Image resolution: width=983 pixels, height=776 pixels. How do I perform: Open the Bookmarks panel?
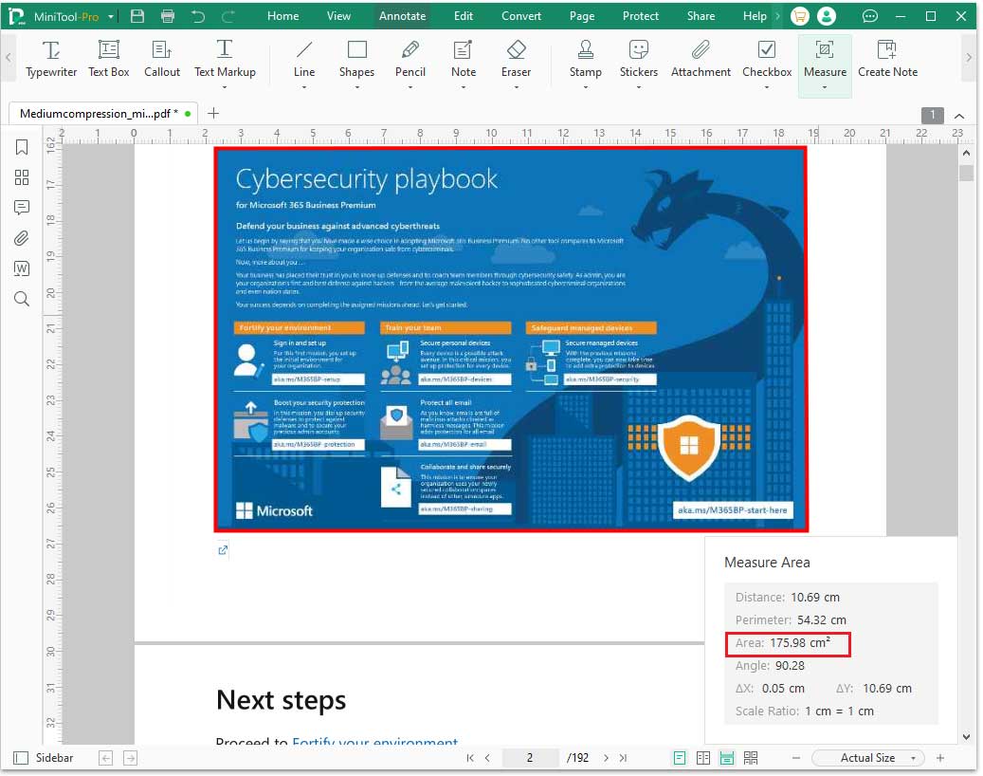(22, 147)
